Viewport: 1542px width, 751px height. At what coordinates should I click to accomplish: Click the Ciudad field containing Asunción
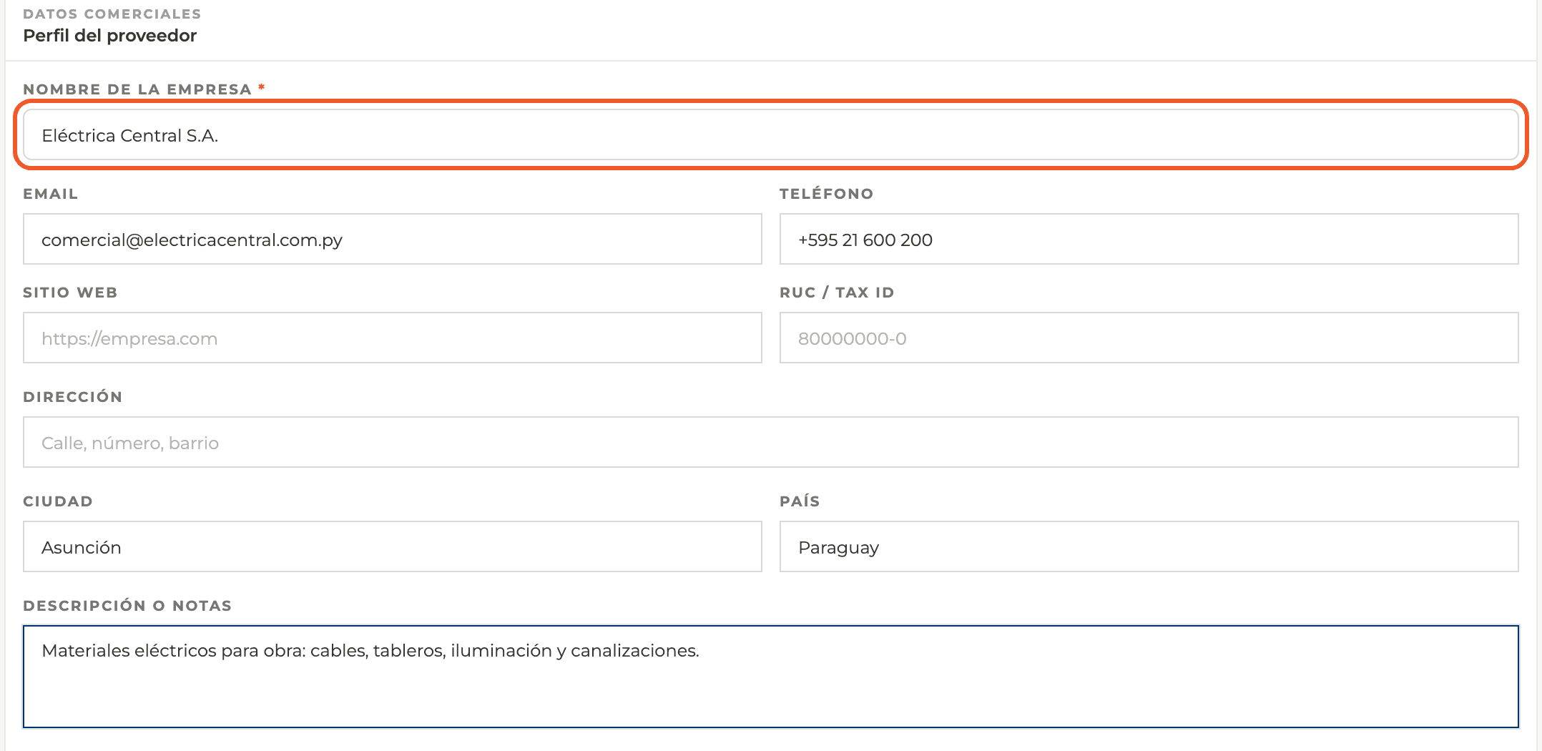coord(393,546)
